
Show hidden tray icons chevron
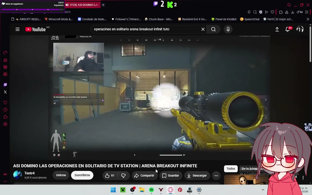coord(263,190)
